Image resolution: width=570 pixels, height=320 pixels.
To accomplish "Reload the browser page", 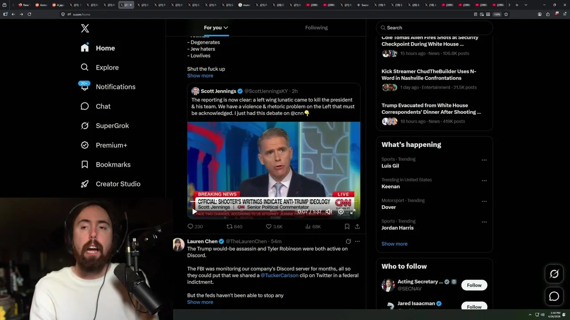I will (x=29, y=14).
